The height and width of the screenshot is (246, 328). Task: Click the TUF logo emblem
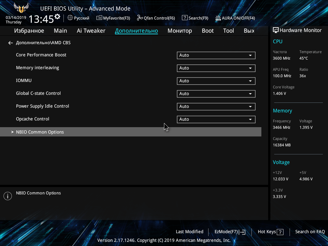pyautogui.click(x=21, y=8)
